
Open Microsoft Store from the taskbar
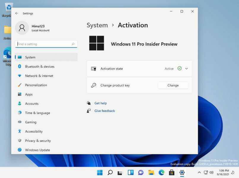click(171, 172)
